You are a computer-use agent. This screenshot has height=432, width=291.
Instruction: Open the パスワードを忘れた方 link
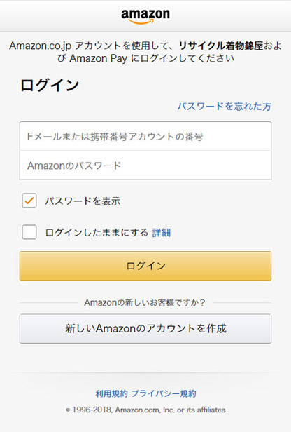coord(225,106)
